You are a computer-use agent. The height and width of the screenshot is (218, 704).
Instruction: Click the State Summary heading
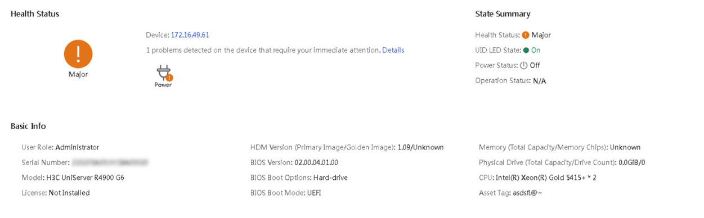[x=503, y=13]
